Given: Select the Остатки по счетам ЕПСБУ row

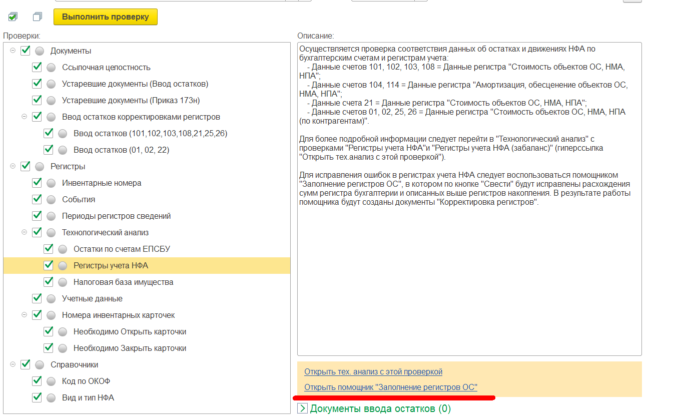Looking at the screenshot, I should [147, 249].
